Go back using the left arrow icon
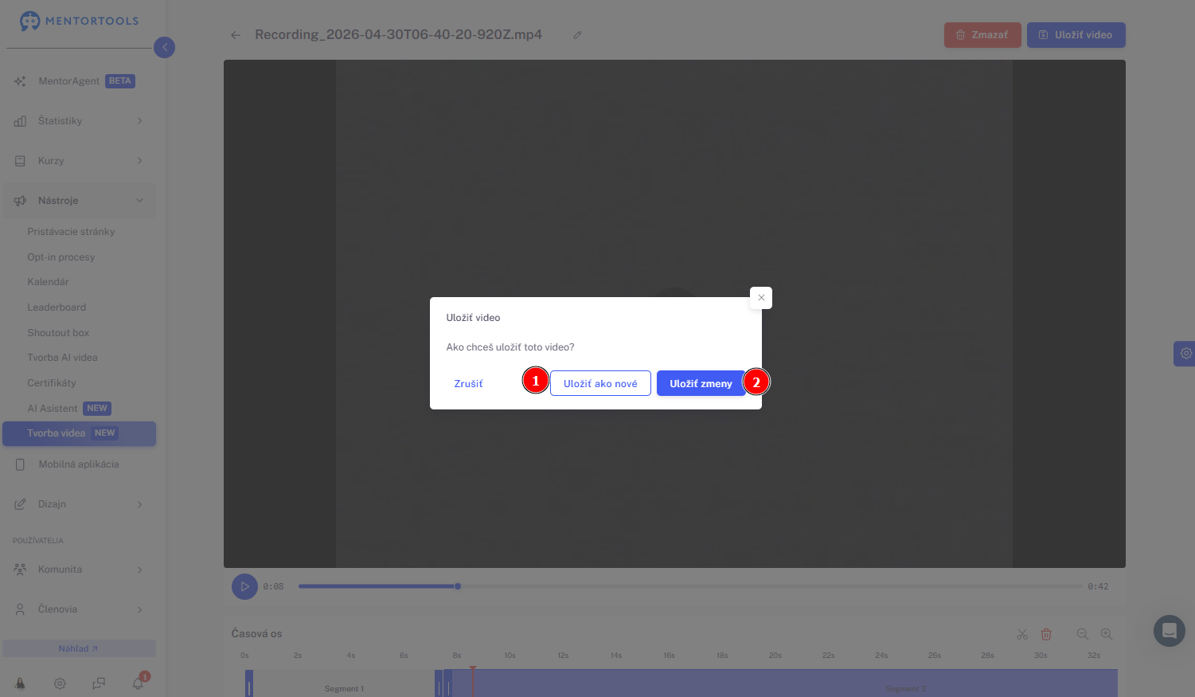1195x697 pixels. tap(236, 35)
